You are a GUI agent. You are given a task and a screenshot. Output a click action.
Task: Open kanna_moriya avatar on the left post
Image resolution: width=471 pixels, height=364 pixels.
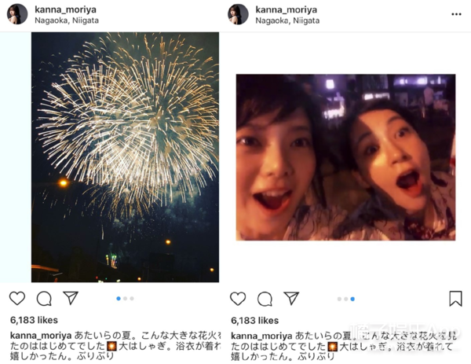[17, 14]
